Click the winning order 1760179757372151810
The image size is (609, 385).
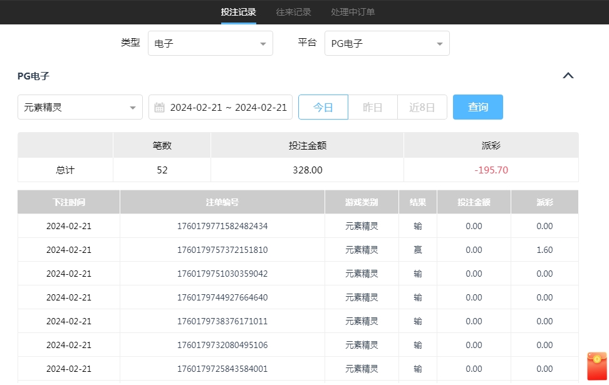pyautogui.click(x=222, y=250)
